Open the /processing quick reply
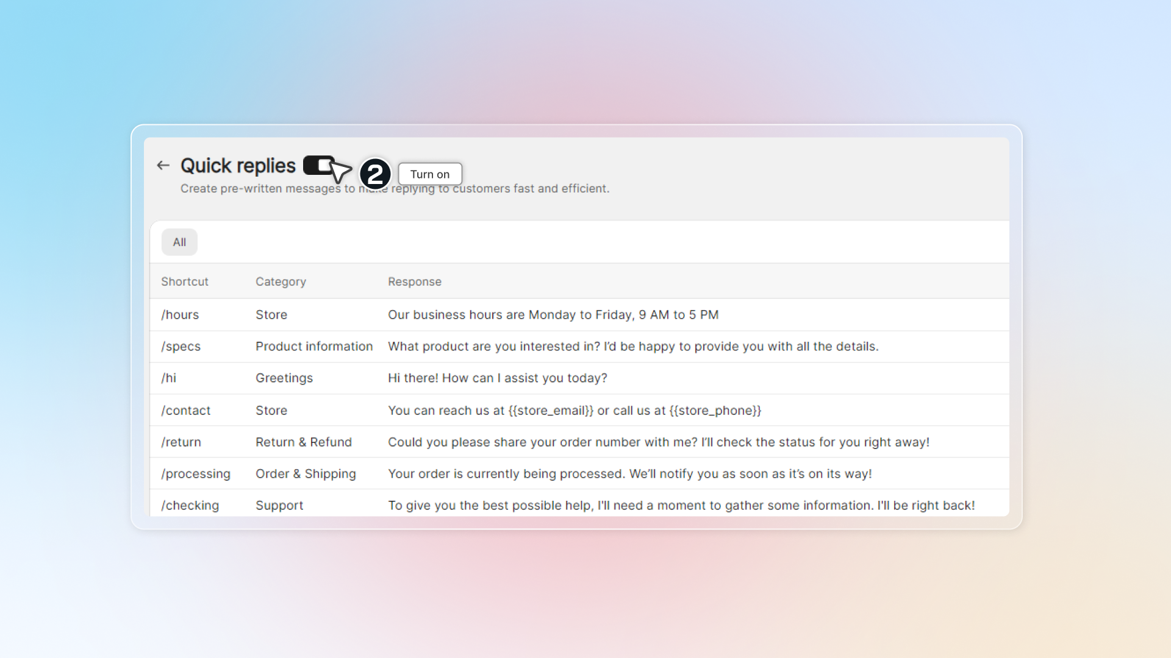The width and height of the screenshot is (1171, 658). (196, 473)
